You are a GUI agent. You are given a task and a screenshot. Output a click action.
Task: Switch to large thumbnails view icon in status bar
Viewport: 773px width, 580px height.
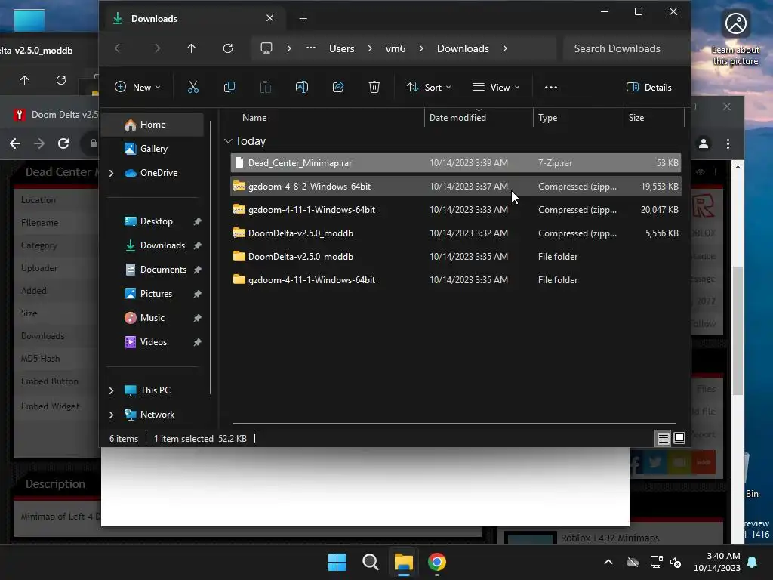point(679,438)
